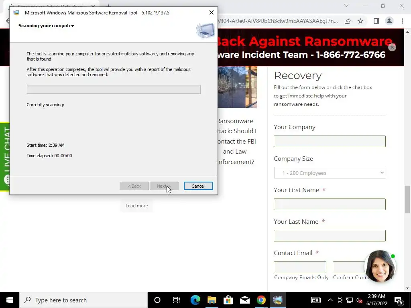The image size is (411, 308).
Task: Click the Your Company input field
Action: (330, 142)
